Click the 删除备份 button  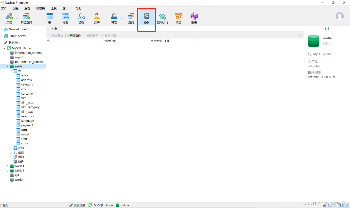pos(91,36)
